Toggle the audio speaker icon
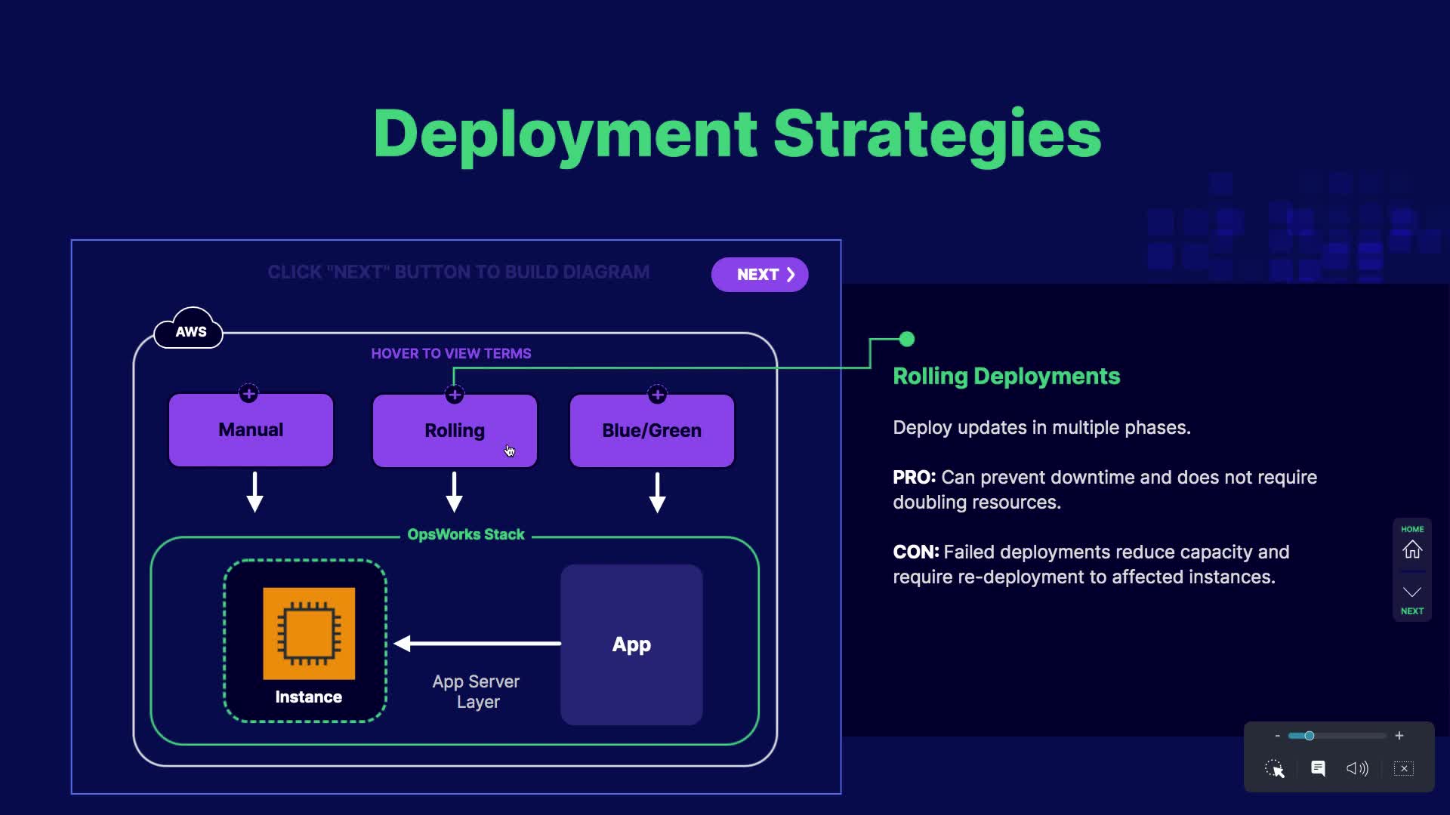Screen dimensions: 1450x815 pyautogui.click(x=1357, y=768)
